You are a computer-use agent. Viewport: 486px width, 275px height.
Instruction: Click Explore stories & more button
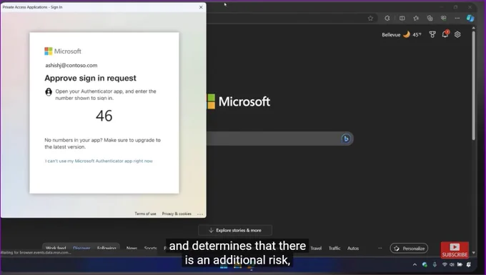[235, 231]
